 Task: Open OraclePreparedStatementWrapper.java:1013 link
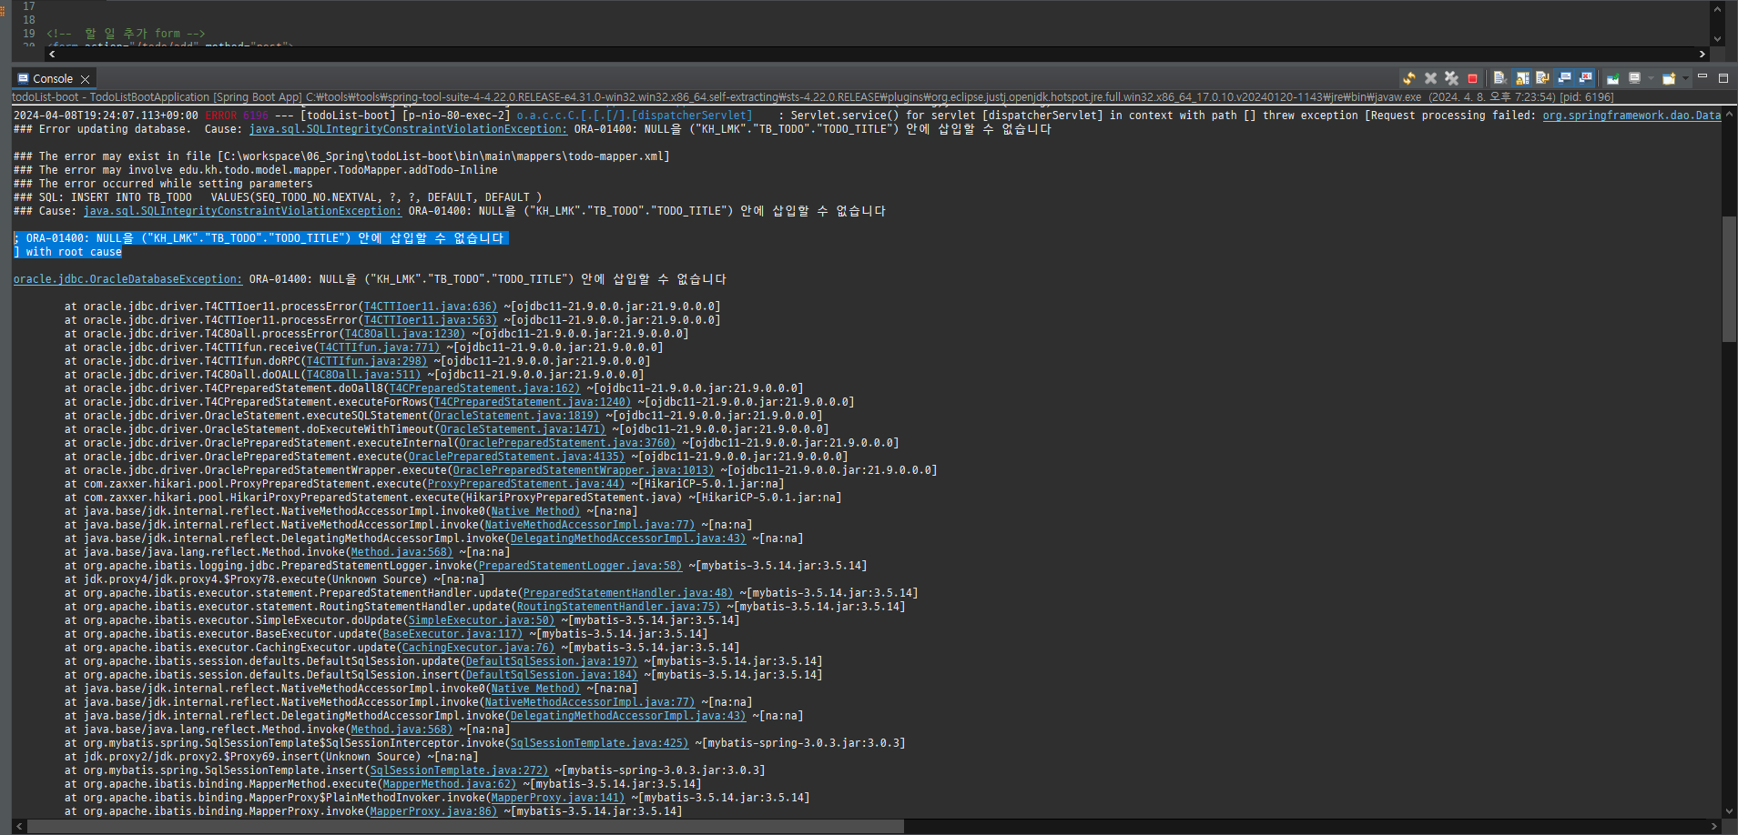pos(583,470)
